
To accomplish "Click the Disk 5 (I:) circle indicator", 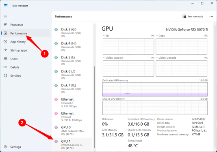I will 56,58.
